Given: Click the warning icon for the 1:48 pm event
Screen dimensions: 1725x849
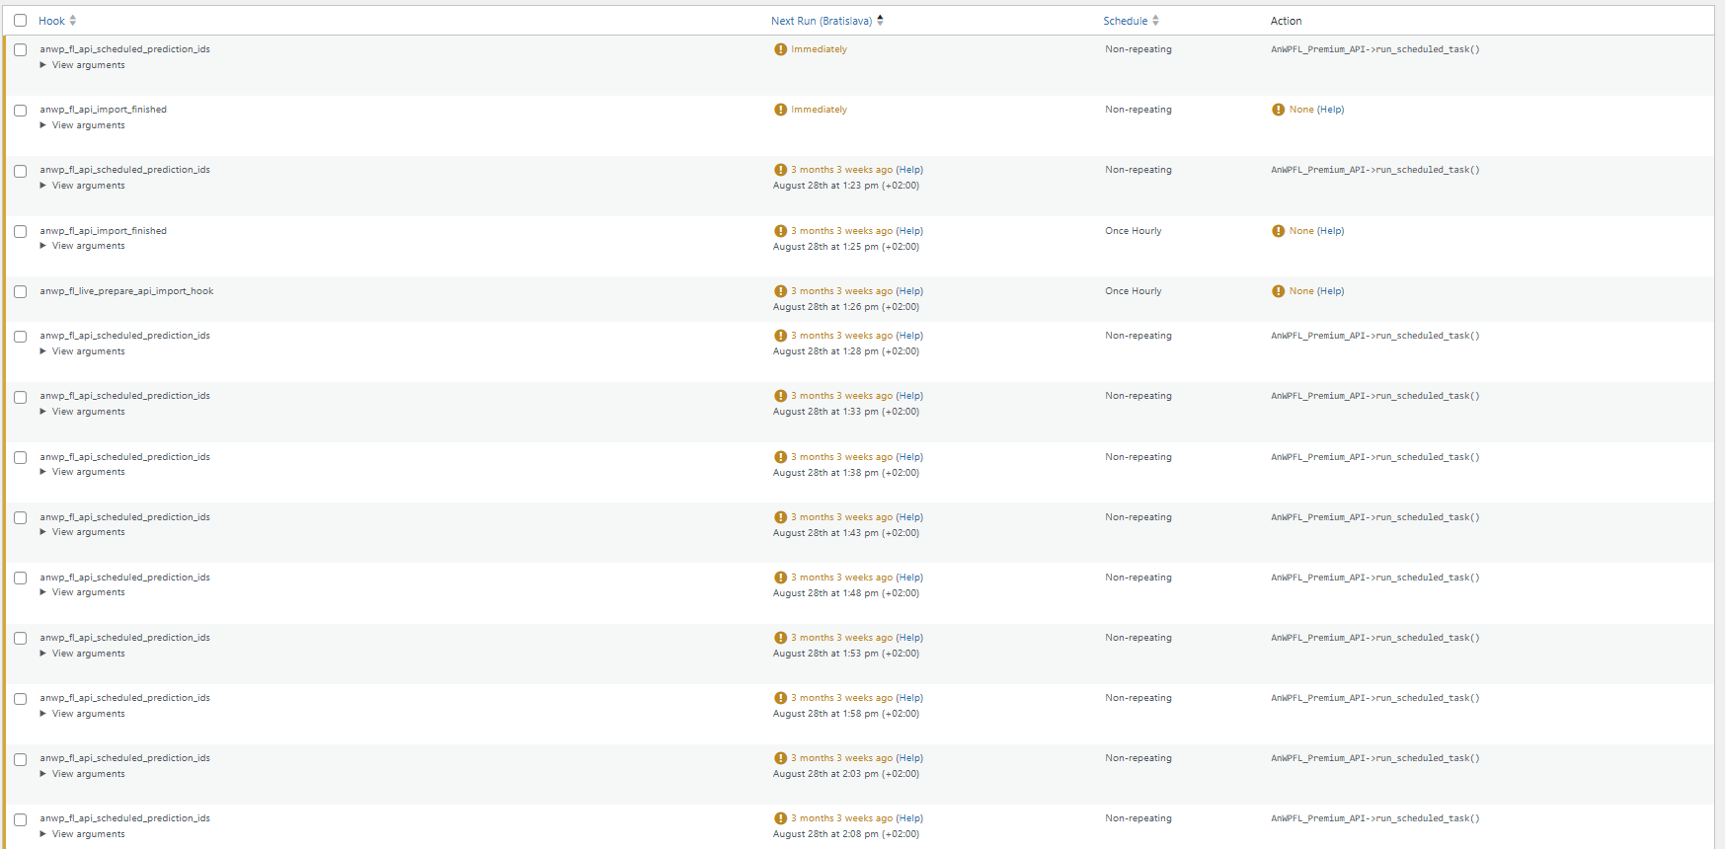Looking at the screenshot, I should pos(780,578).
